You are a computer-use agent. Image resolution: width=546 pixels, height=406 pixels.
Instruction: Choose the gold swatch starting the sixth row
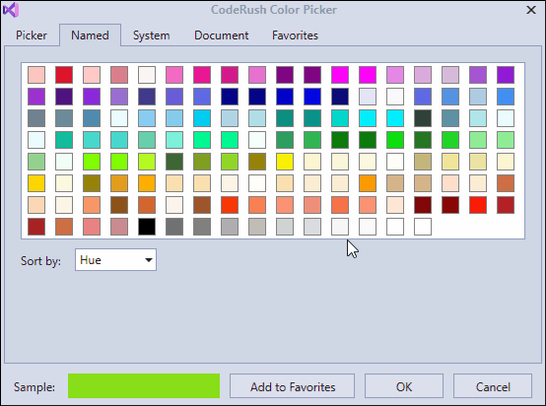tap(36, 183)
